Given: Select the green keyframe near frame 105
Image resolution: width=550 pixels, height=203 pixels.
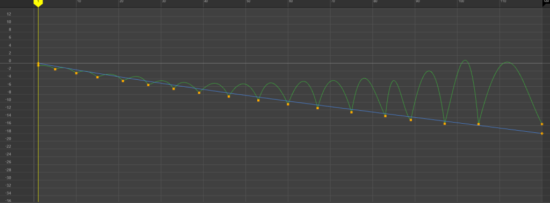Looking at the screenshot, I should (x=479, y=124).
